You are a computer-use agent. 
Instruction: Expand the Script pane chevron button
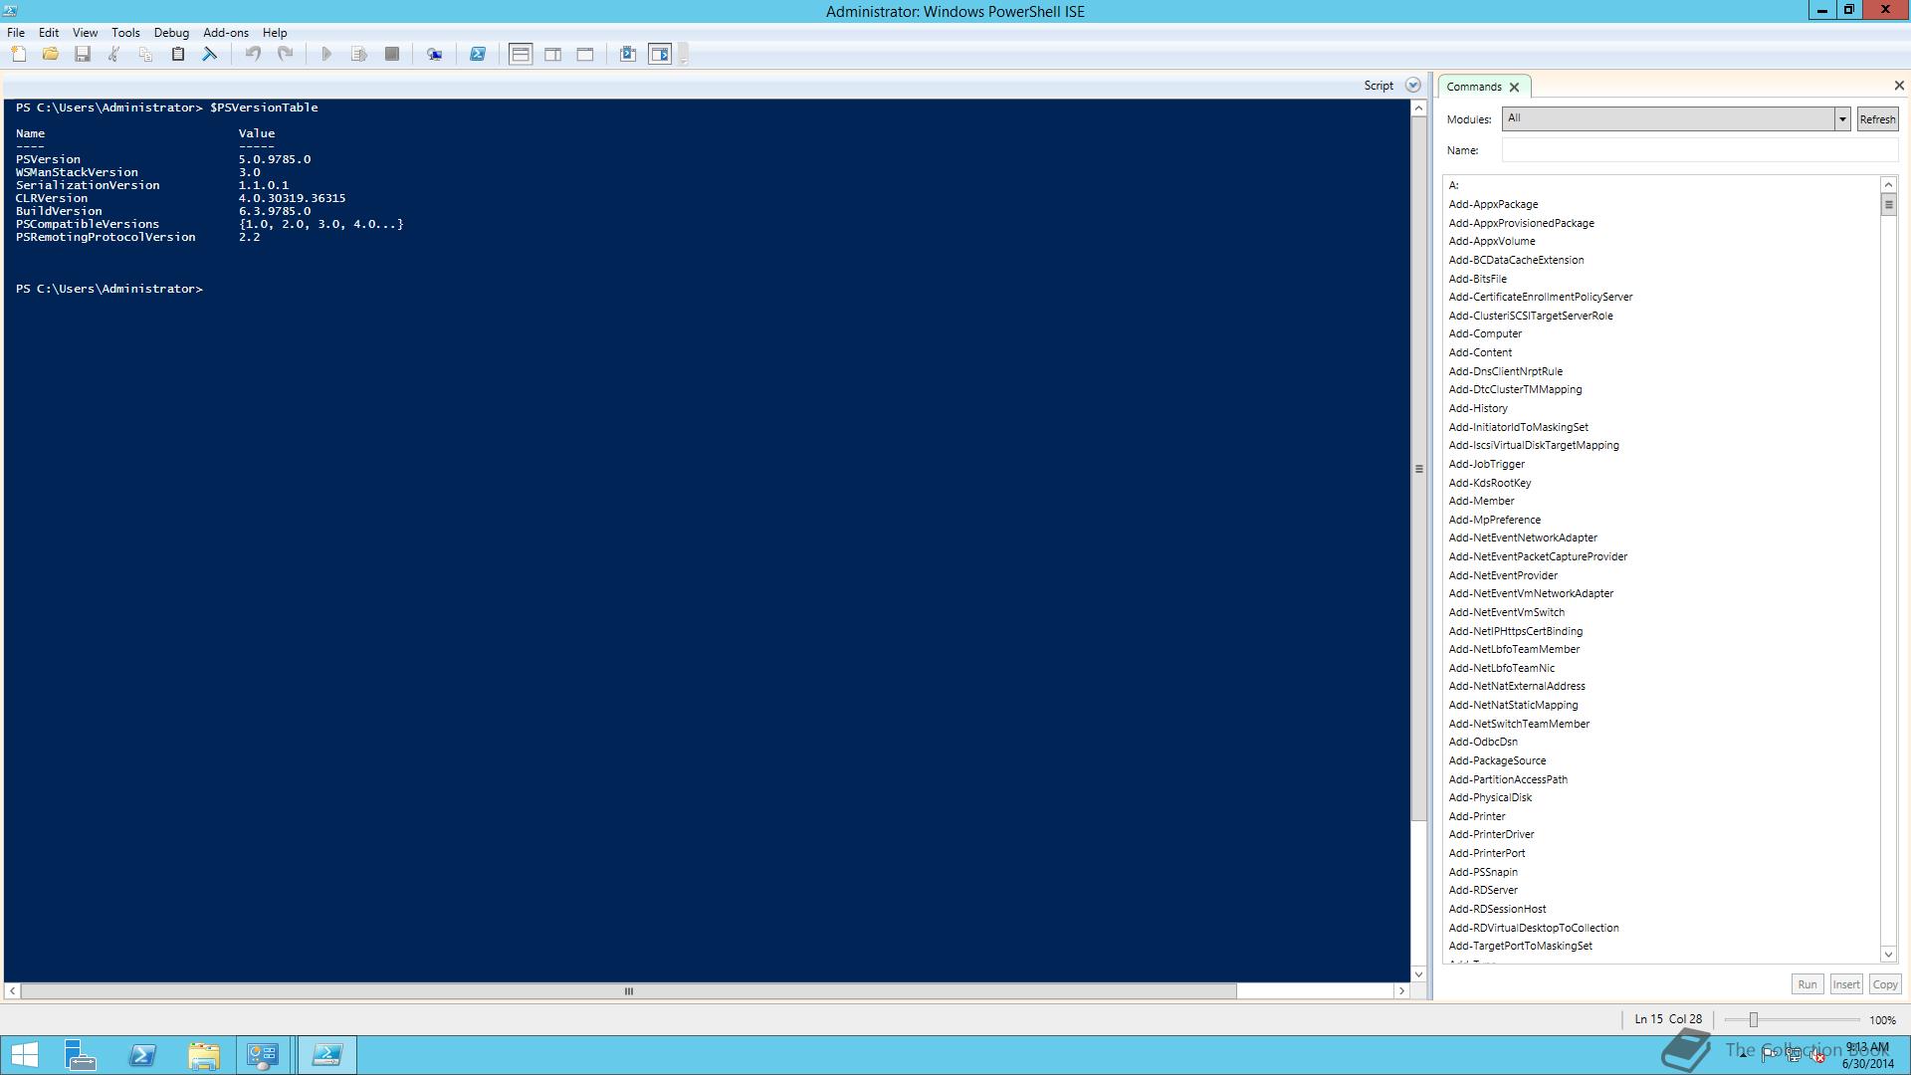coord(1412,86)
